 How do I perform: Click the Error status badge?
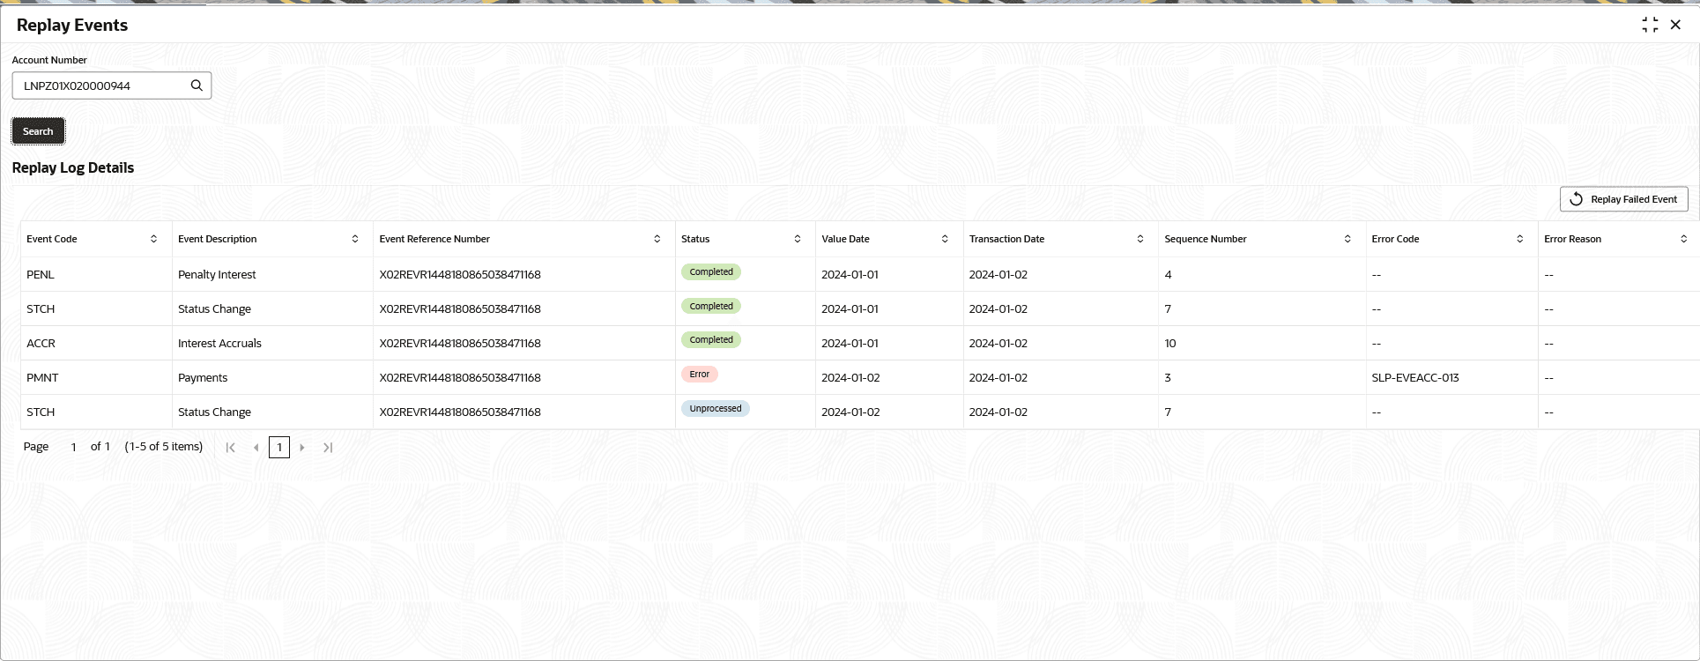[x=700, y=375]
